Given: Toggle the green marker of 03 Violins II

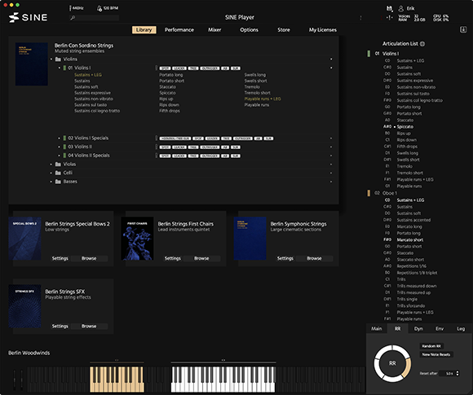Looking at the screenshot, I should pos(64,147).
